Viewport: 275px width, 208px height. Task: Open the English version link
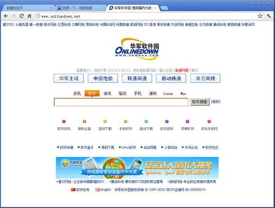click(106, 190)
